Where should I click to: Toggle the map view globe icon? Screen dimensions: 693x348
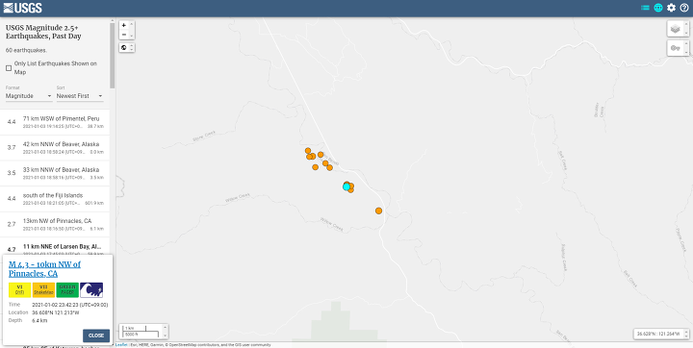pyautogui.click(x=658, y=8)
